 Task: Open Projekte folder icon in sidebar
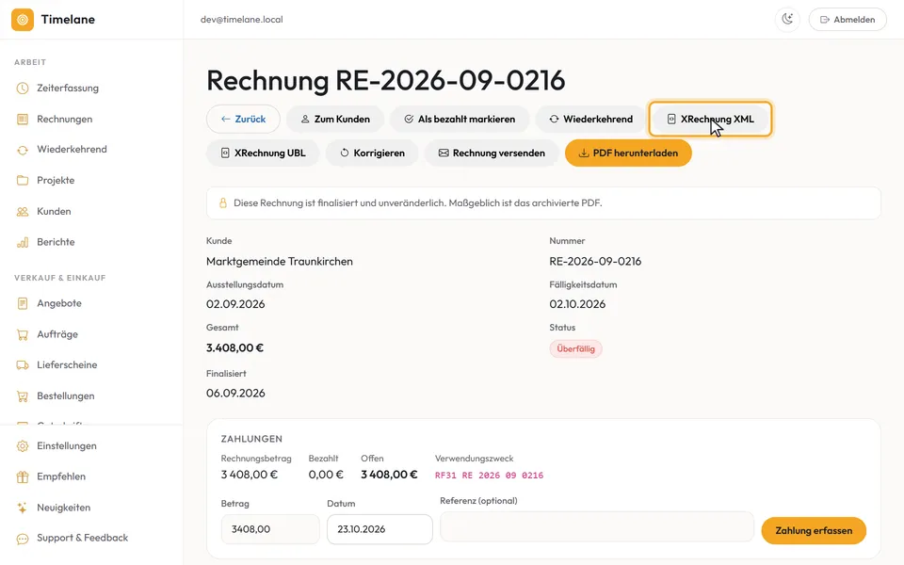[23, 181]
